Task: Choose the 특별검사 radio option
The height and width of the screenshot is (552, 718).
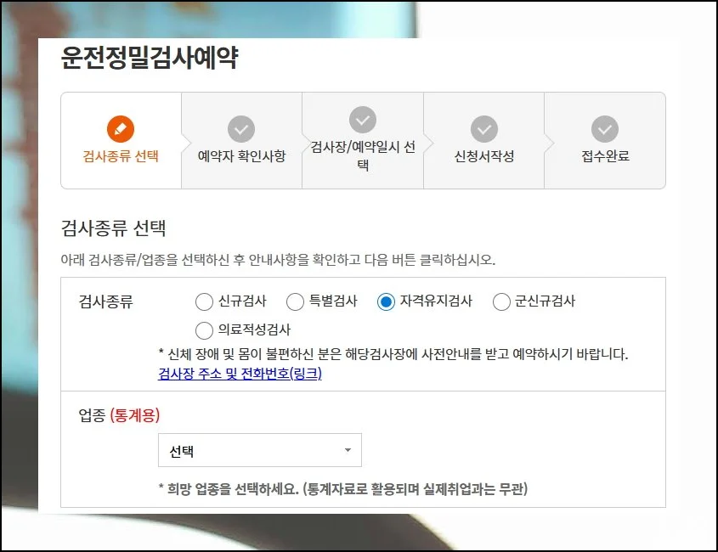Action: click(295, 301)
